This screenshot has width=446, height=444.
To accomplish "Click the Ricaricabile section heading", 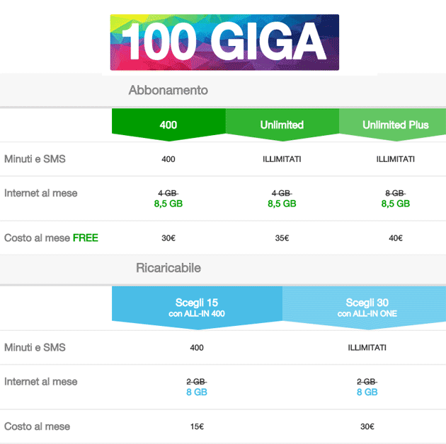I will [x=168, y=269].
